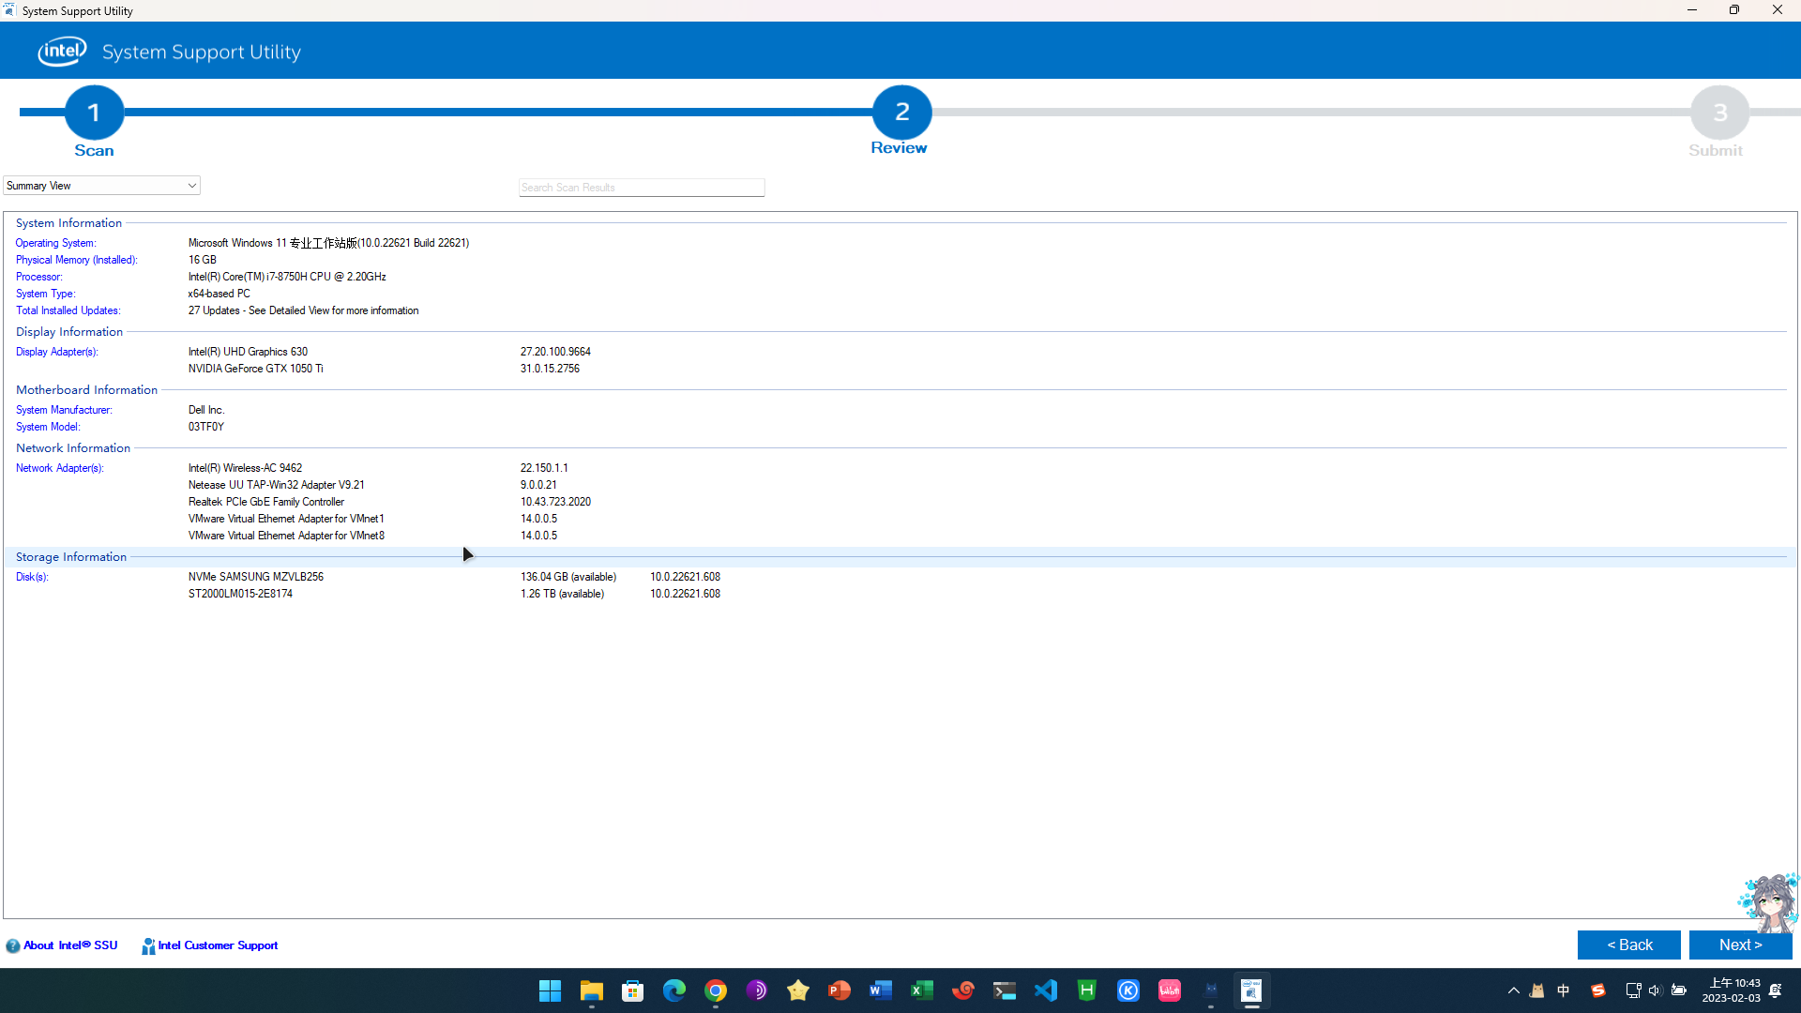Click the Sogou input S tray icon

(1597, 990)
